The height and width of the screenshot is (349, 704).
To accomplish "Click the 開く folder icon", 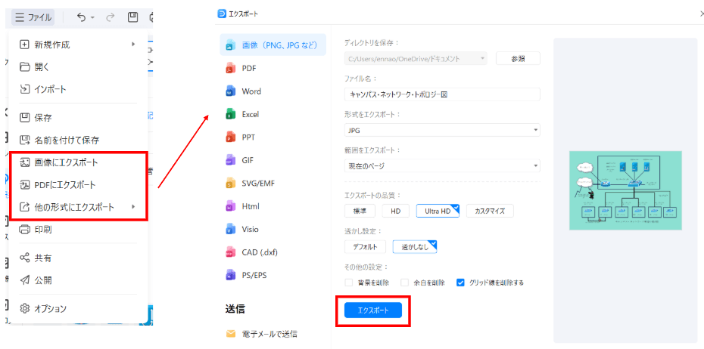I will click(25, 67).
